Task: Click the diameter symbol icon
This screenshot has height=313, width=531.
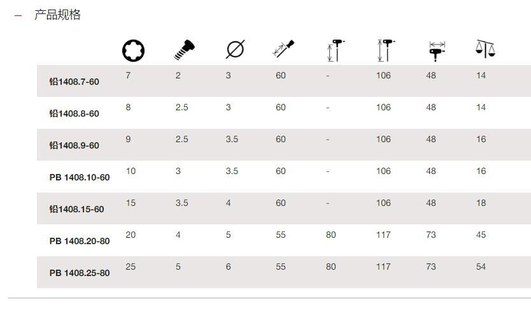Action: (x=235, y=50)
